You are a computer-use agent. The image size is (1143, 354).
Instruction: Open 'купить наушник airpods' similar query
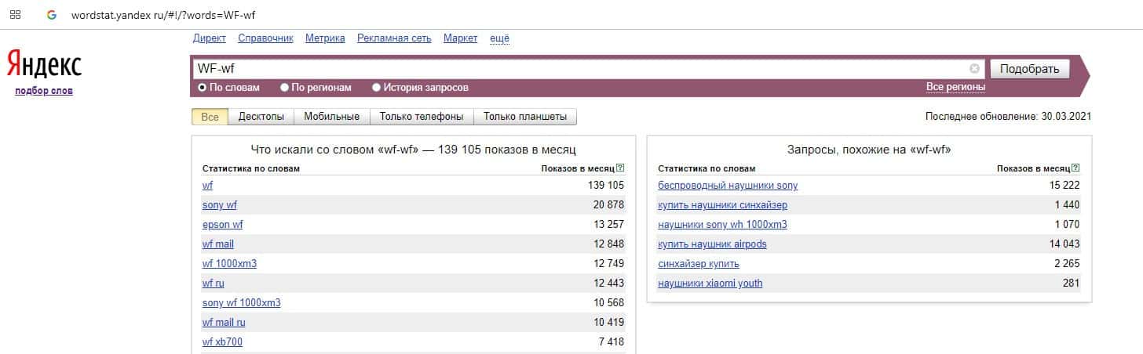712,244
